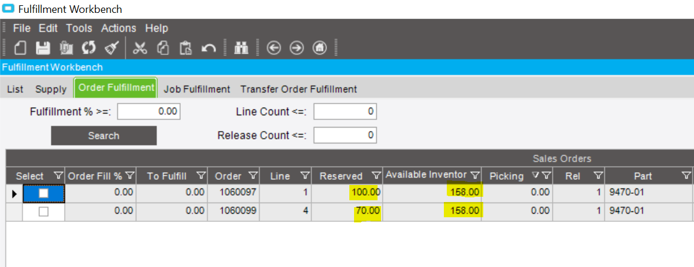Click Part 9470-01 in order 1060097 row
The image size is (694, 267).
coord(648,193)
